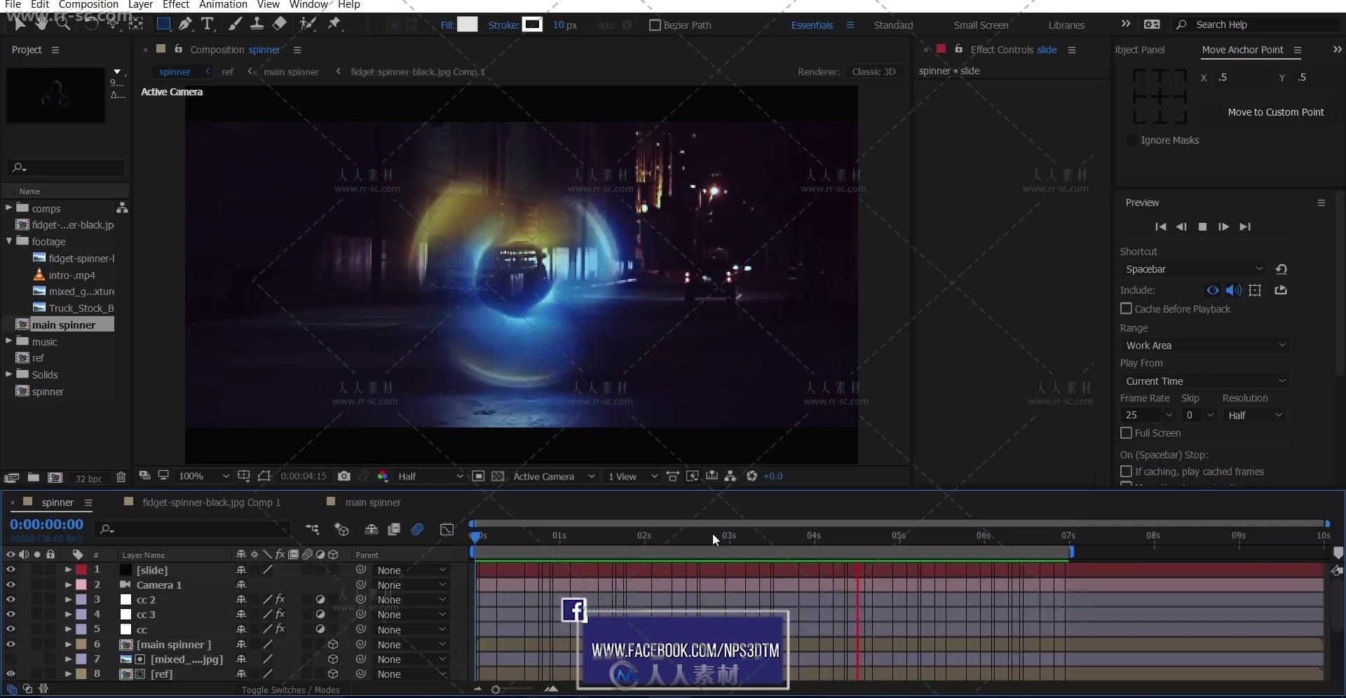The height and width of the screenshot is (698, 1346).
Task: Click the Fill color swatch
Action: pyautogui.click(x=468, y=25)
